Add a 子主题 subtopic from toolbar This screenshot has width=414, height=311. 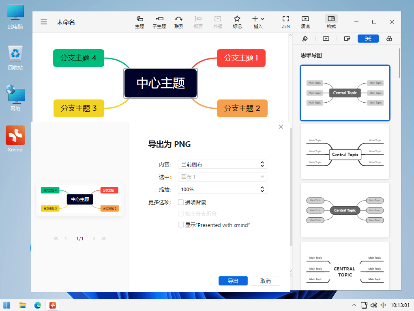159,22
